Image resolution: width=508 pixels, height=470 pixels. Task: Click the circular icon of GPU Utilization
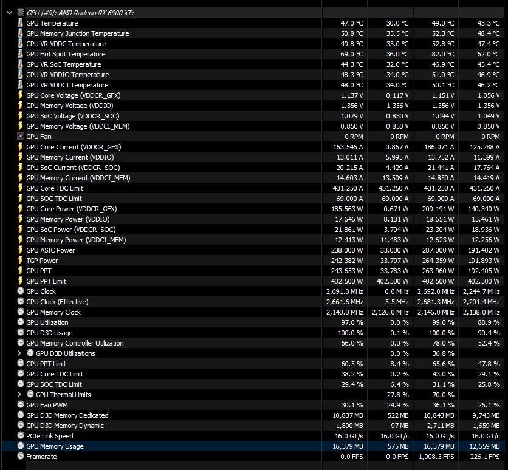(21, 322)
